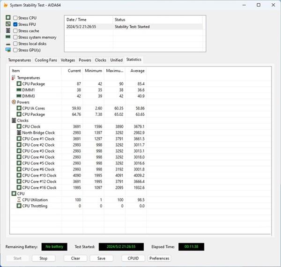Screen dimensions: 281x267
Task: Click the icon beside CPU Core #10 Clock
Action: [19, 175]
